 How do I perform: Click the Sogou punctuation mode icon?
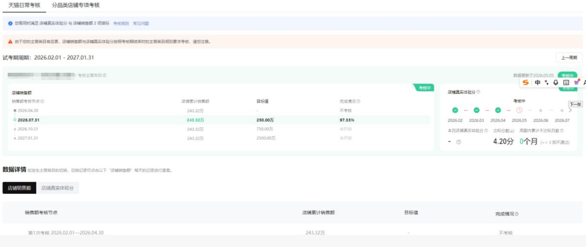pyautogui.click(x=546, y=82)
